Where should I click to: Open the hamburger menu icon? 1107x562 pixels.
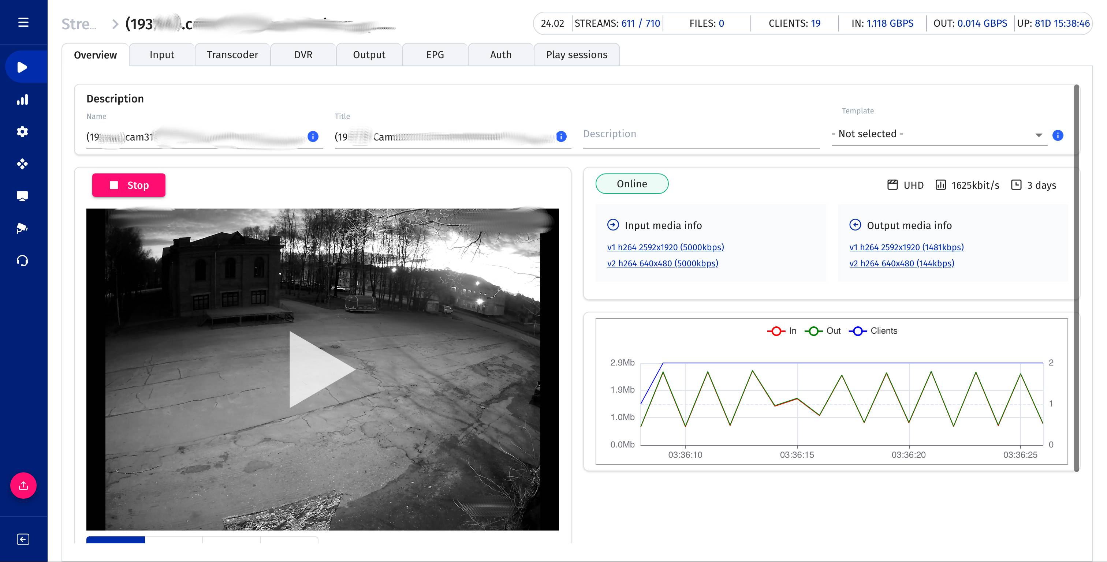click(23, 22)
